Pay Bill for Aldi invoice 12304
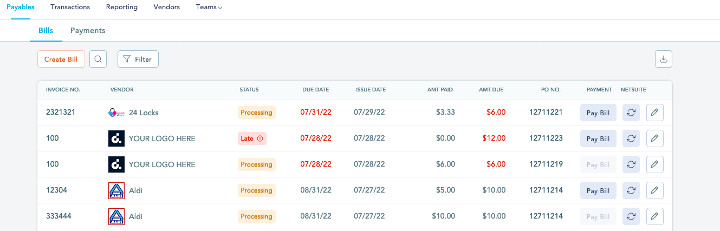 coord(598,190)
